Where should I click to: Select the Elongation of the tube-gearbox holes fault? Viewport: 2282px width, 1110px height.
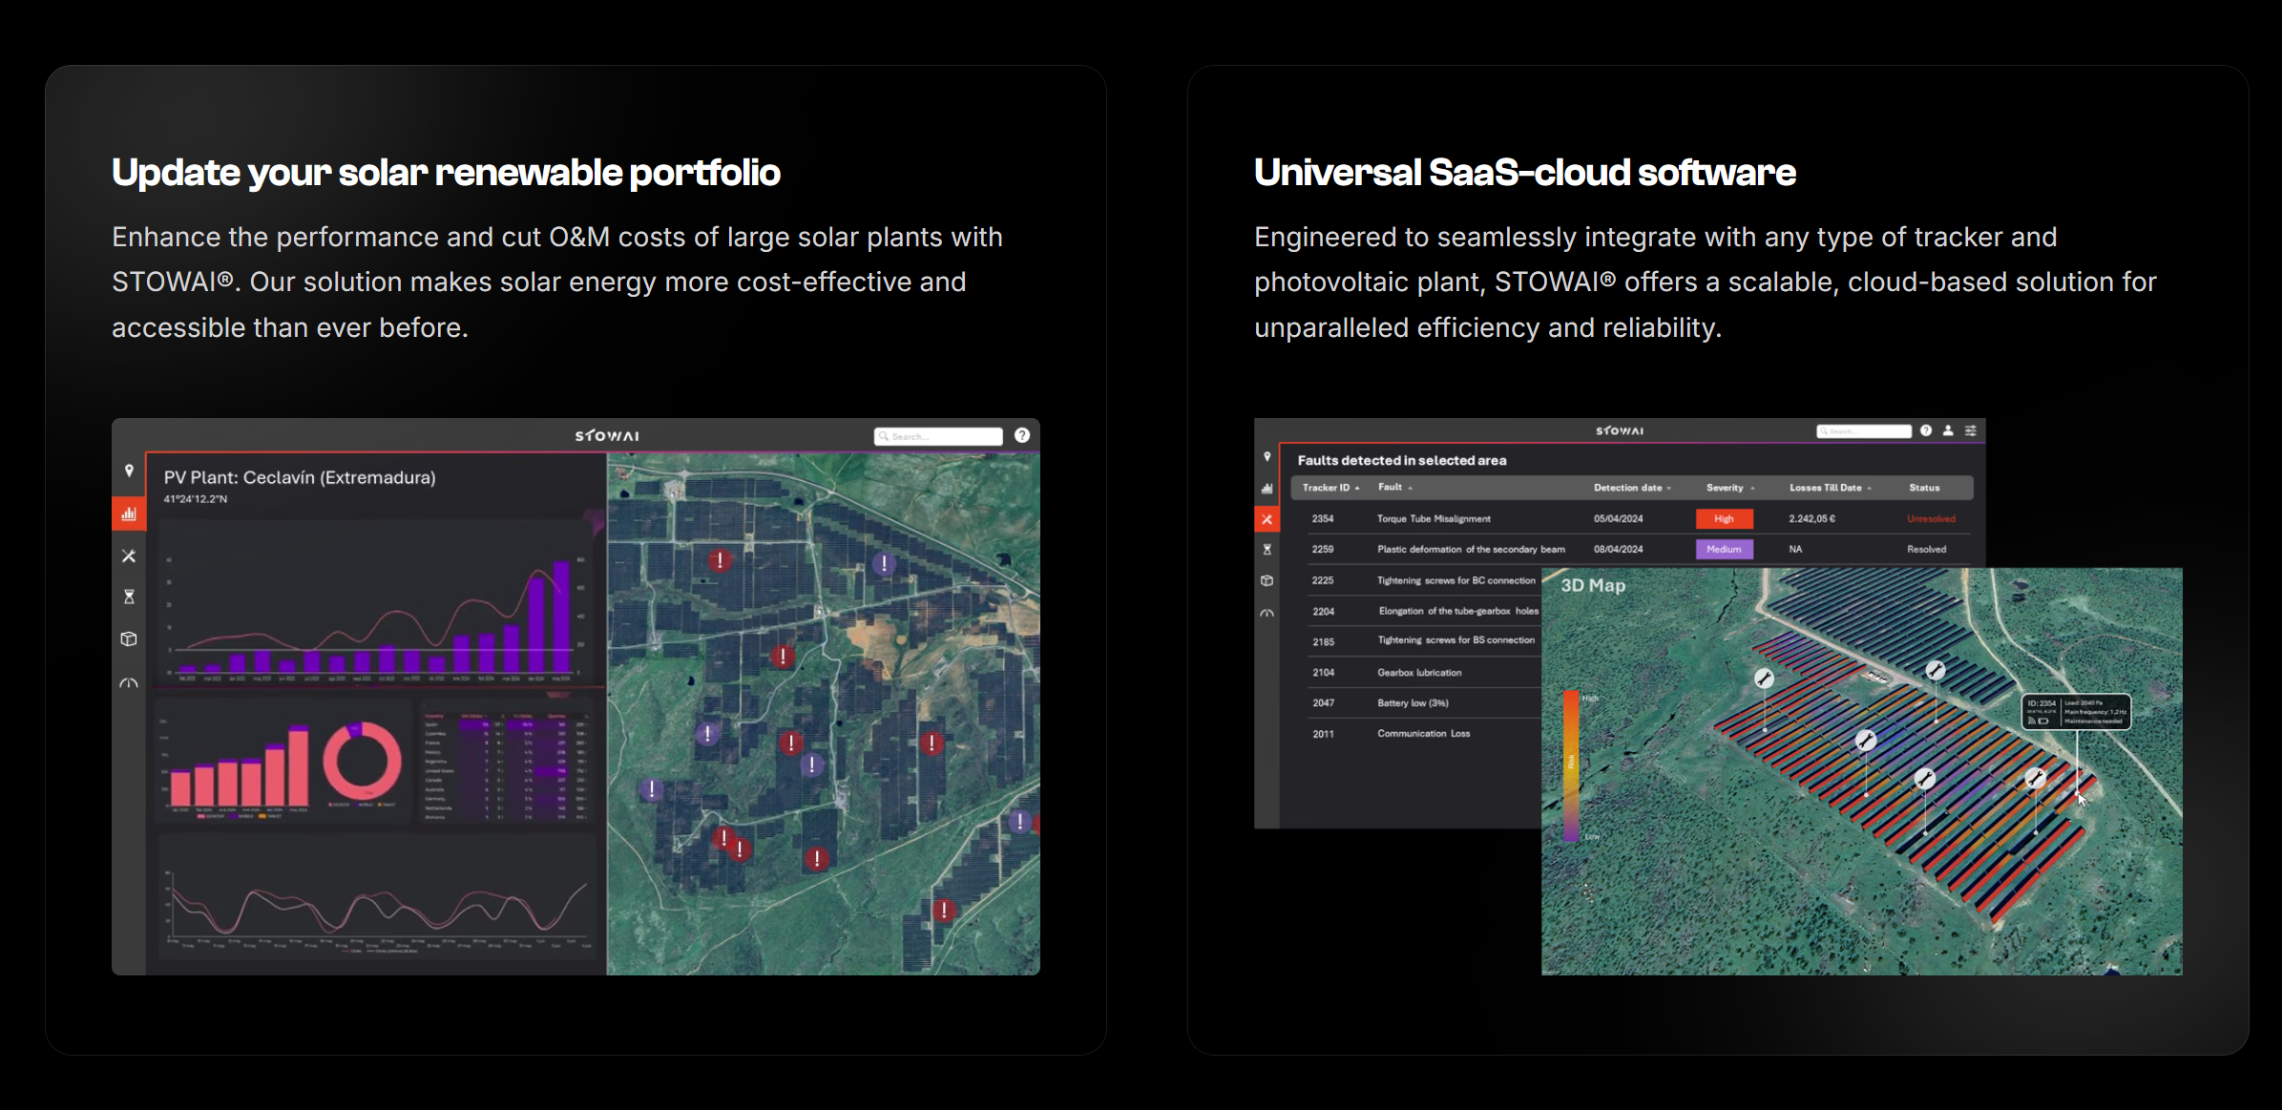coord(1458,611)
